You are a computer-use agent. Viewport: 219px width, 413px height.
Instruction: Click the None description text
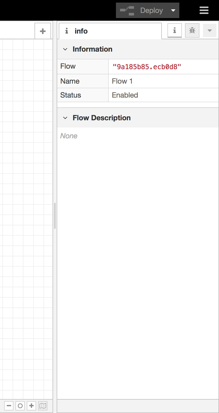coord(69,136)
